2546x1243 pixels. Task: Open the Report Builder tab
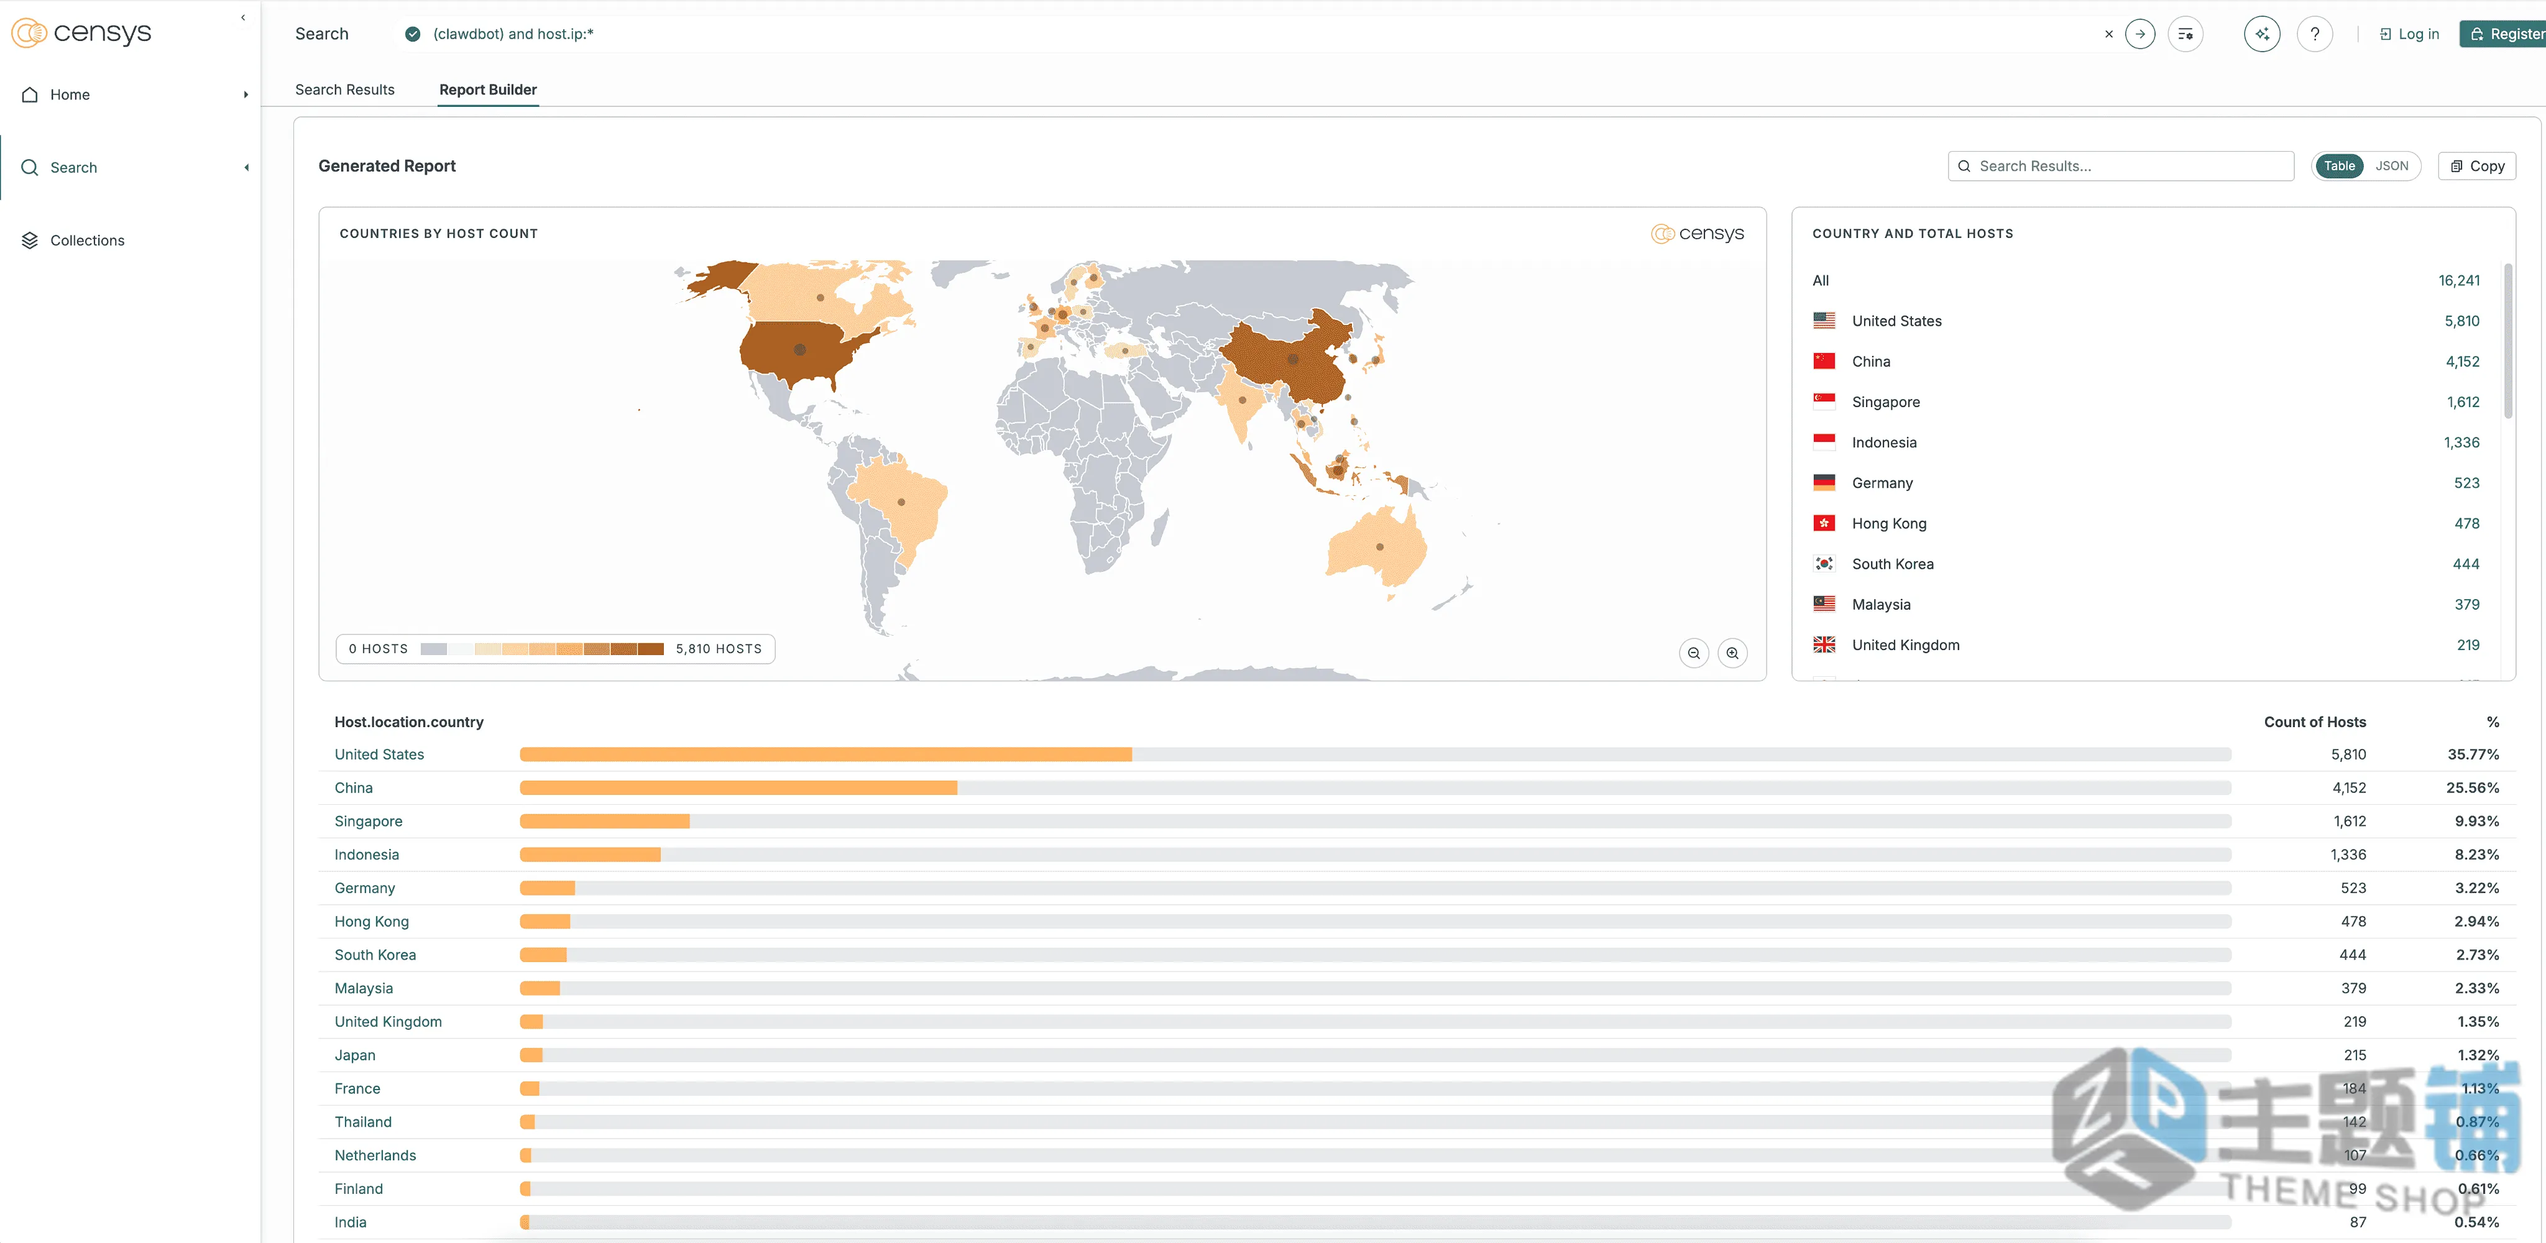[x=488, y=89]
